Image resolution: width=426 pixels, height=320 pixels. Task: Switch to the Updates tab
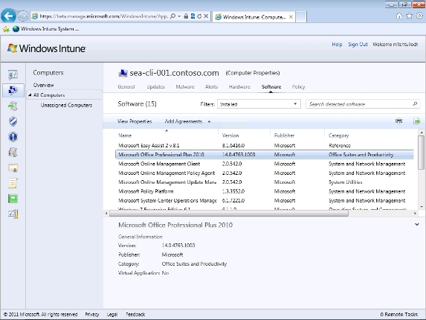pos(155,87)
